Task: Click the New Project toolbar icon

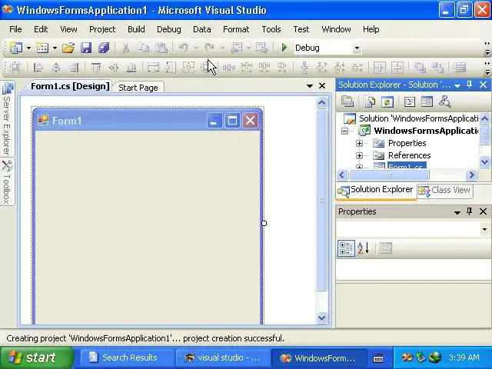Action: (15, 48)
